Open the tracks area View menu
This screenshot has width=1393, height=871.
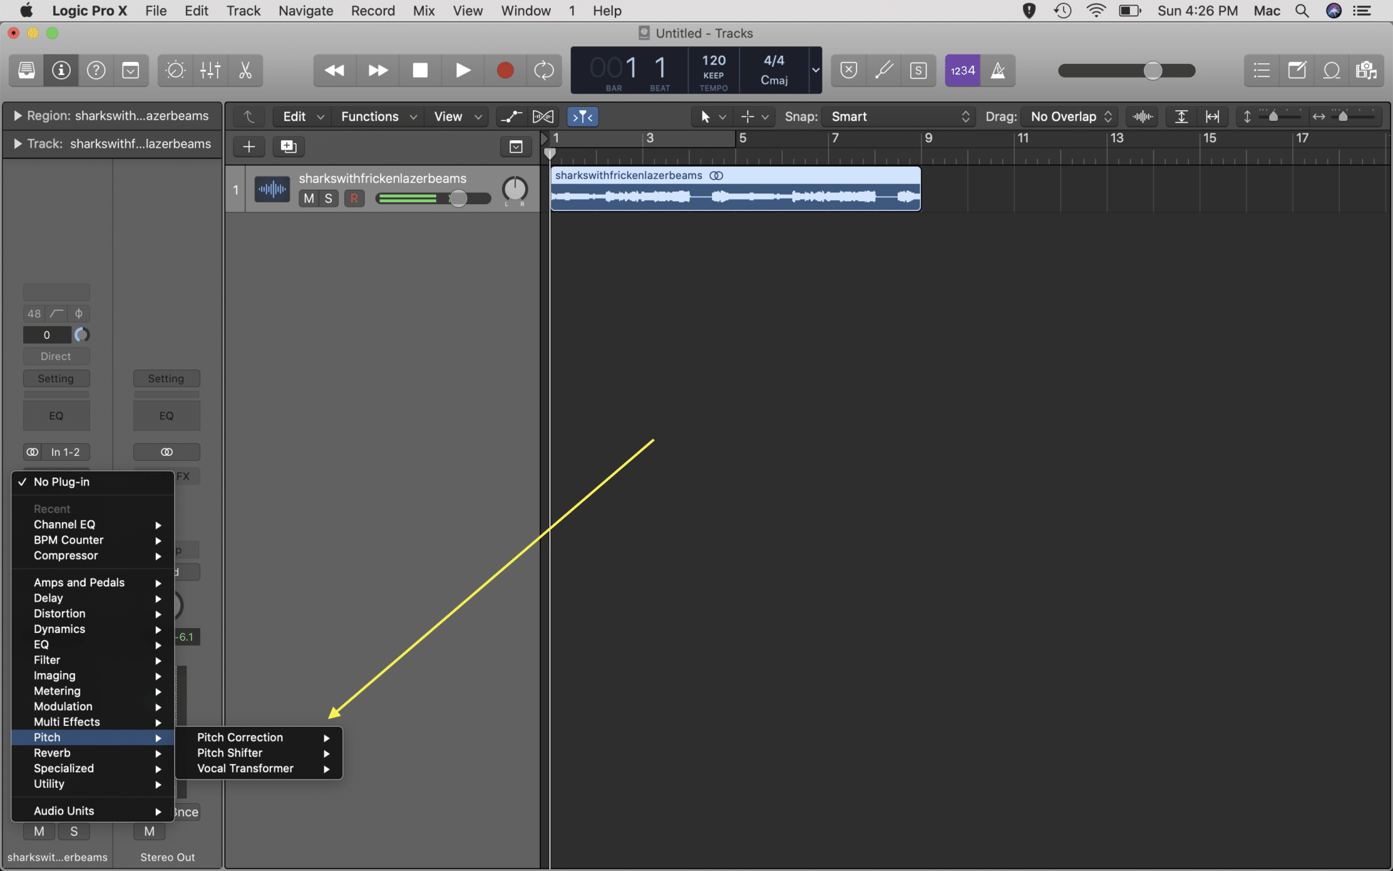pyautogui.click(x=457, y=116)
